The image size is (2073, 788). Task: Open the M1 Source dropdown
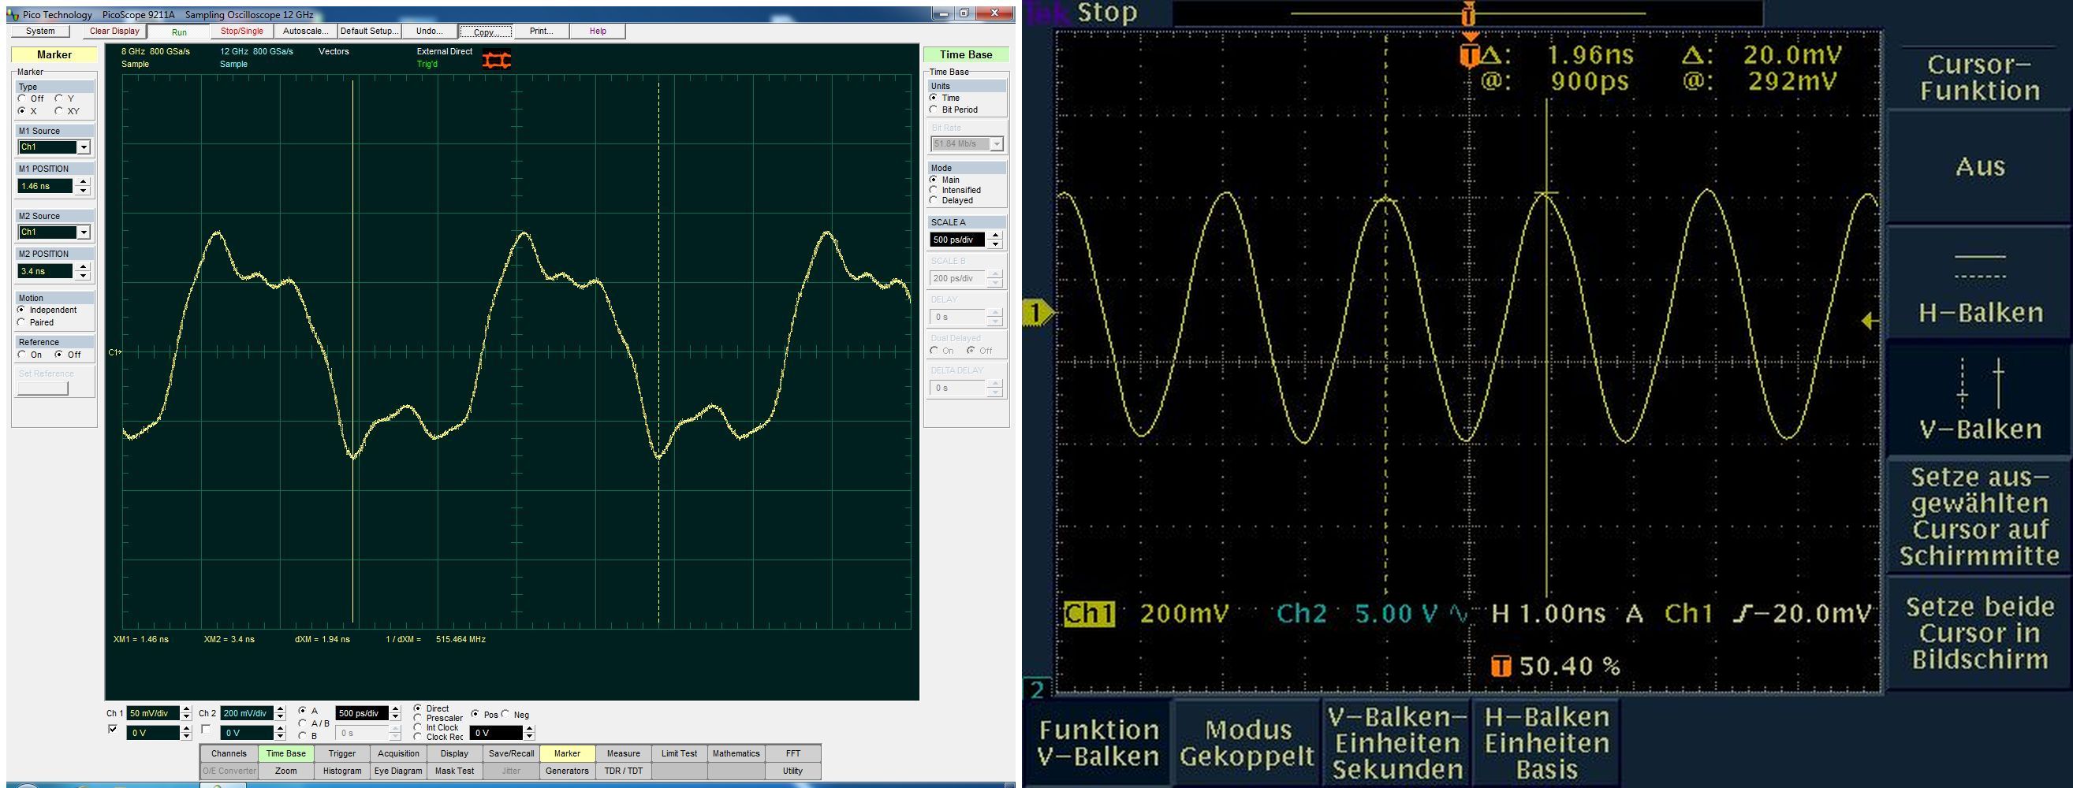83,147
